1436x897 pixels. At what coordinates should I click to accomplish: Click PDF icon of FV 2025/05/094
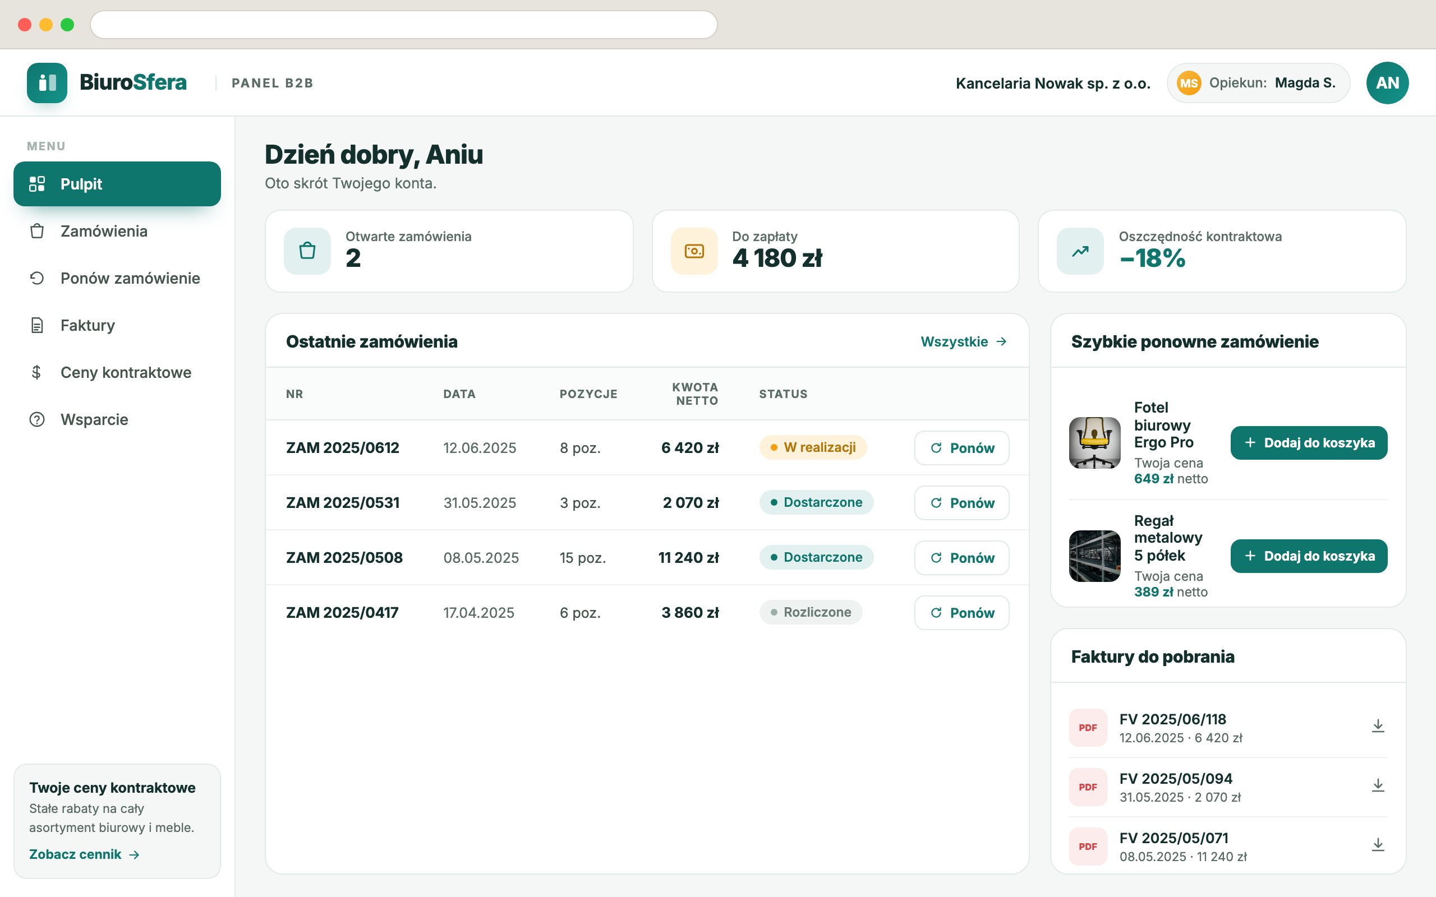tap(1087, 787)
